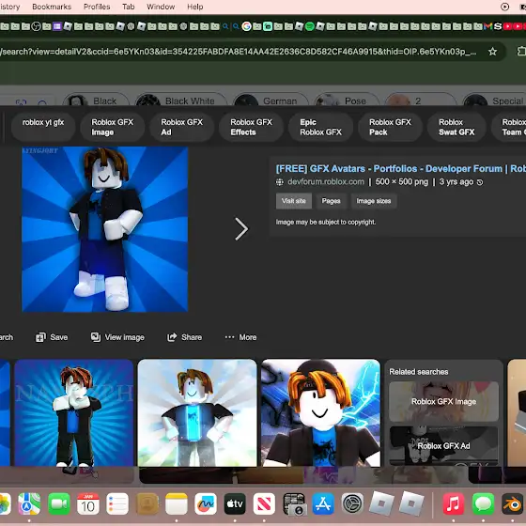The image size is (526, 526).
Task: Launch FaceTime from the dock
Action: [58, 503]
